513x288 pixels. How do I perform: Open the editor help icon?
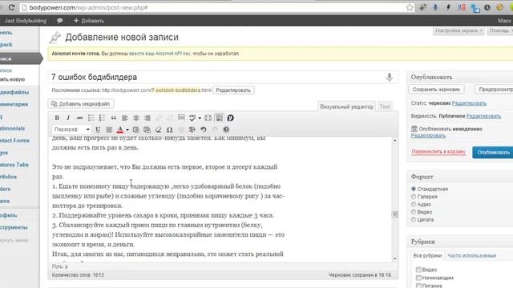226,130
